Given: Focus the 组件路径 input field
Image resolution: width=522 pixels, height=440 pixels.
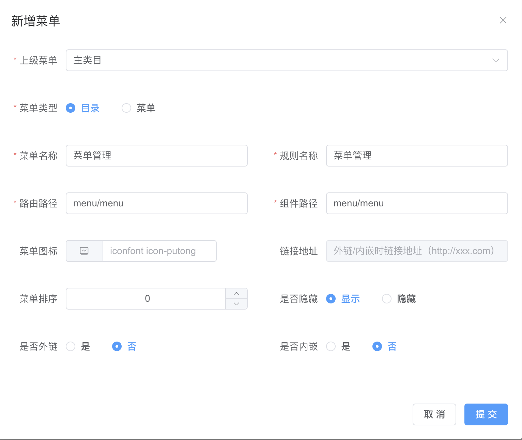Looking at the screenshot, I should [x=417, y=203].
